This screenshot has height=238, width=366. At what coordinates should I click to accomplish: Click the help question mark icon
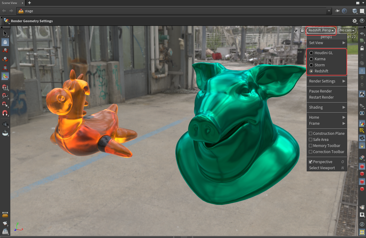tap(362, 21)
